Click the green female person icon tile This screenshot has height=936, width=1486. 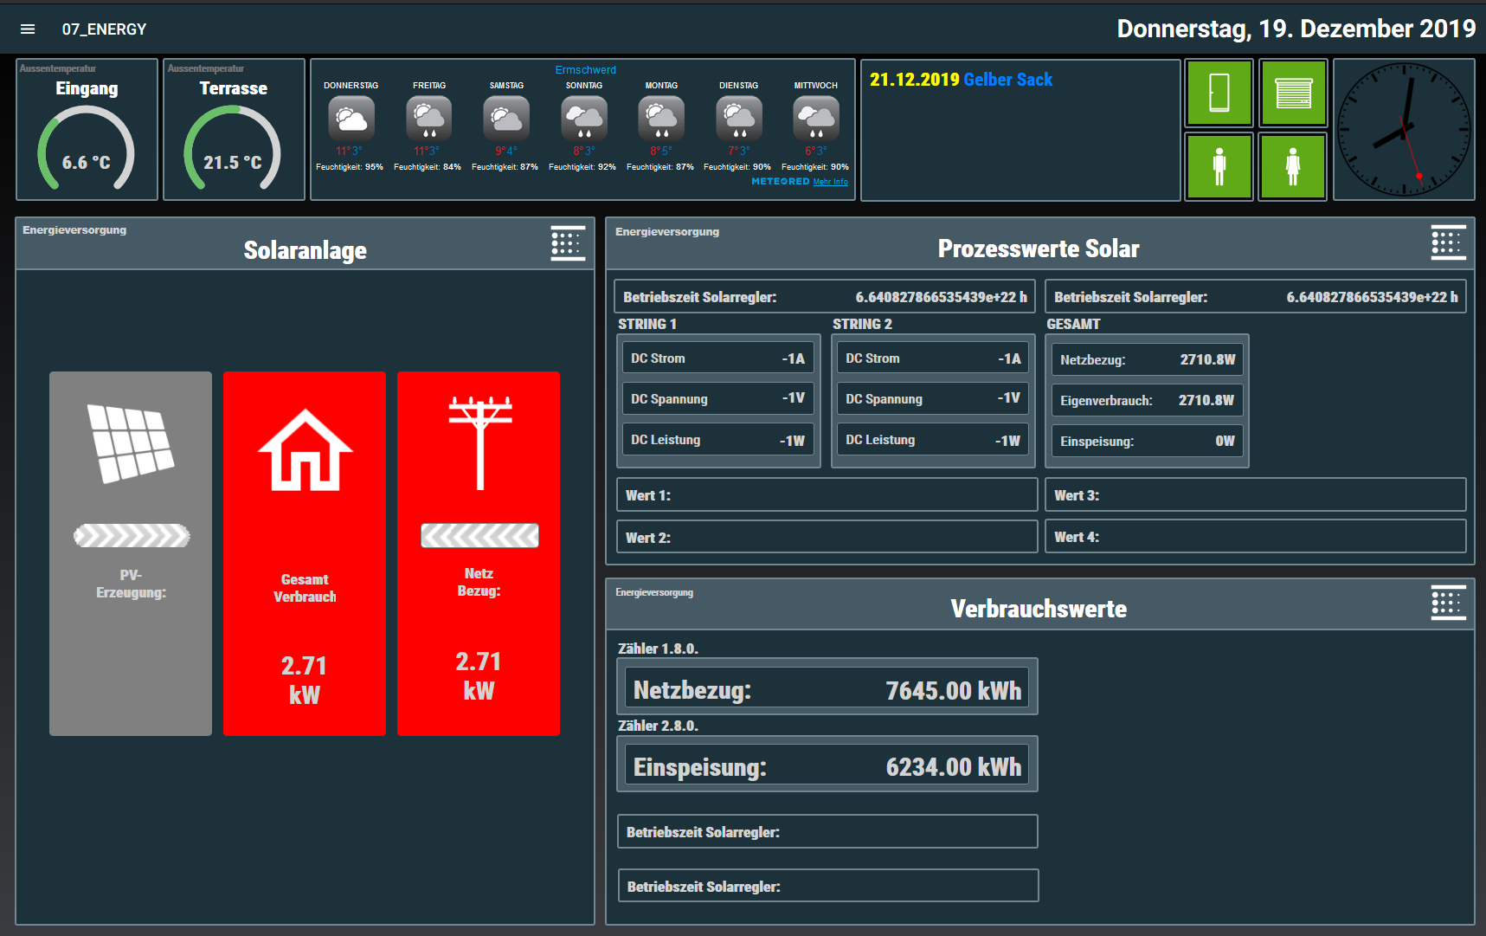click(x=1293, y=166)
